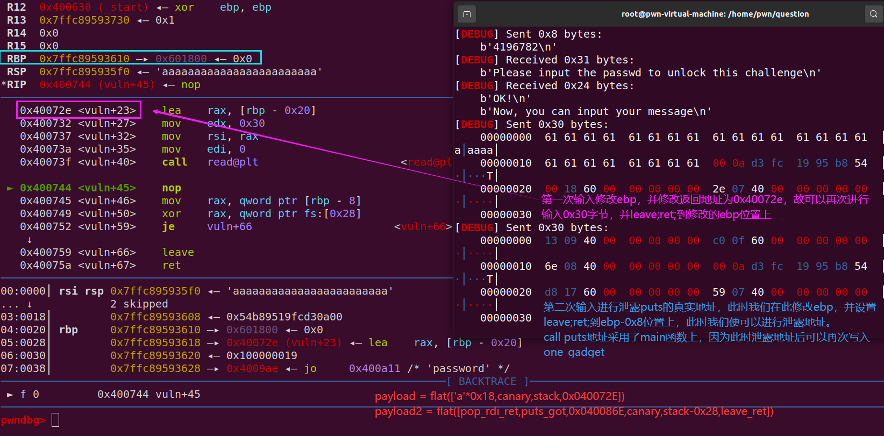Open a new tab in the root@pwn terminal
Screen dimensions: 884x436
pos(467,14)
